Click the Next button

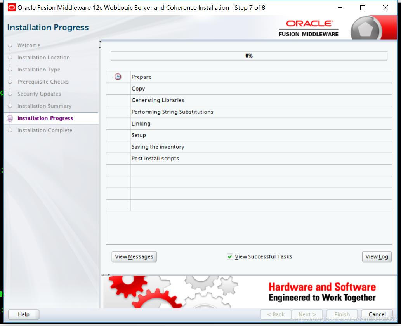pyautogui.click(x=307, y=314)
